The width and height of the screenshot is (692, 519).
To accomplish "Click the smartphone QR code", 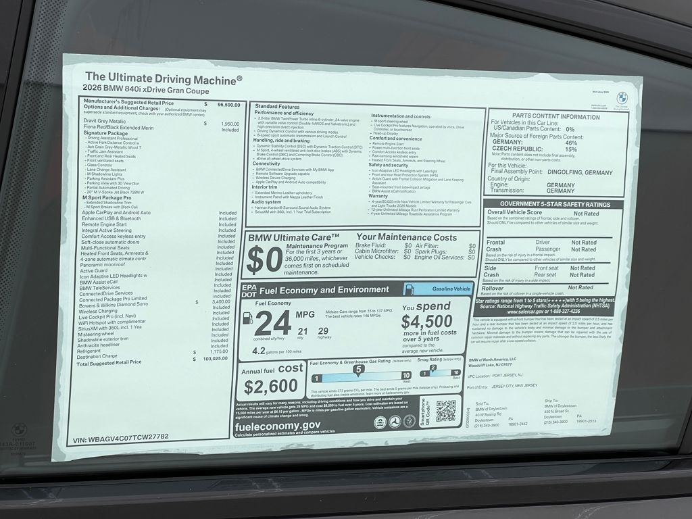I will coord(446,411).
